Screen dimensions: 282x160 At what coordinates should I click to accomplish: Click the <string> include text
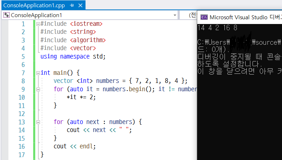[83, 32]
